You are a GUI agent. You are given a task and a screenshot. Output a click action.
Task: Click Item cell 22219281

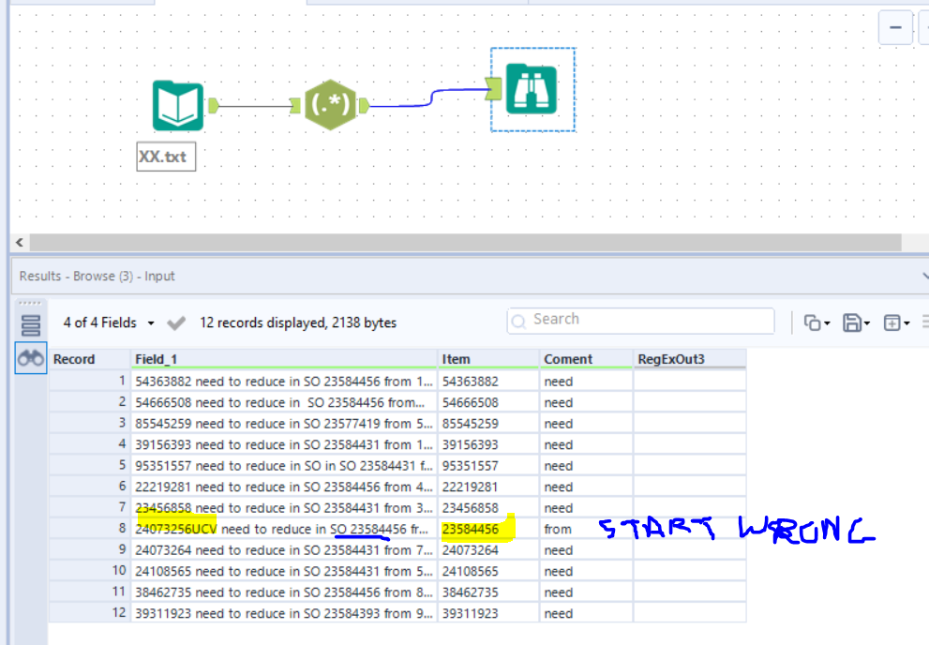point(488,487)
